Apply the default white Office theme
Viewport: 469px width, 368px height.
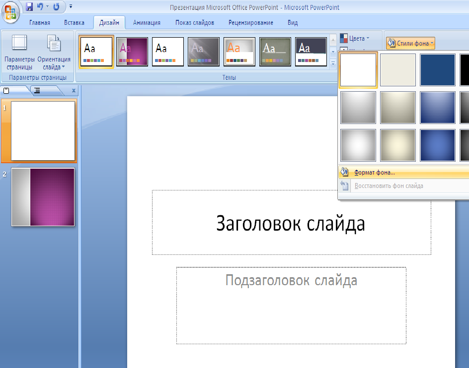[96, 52]
